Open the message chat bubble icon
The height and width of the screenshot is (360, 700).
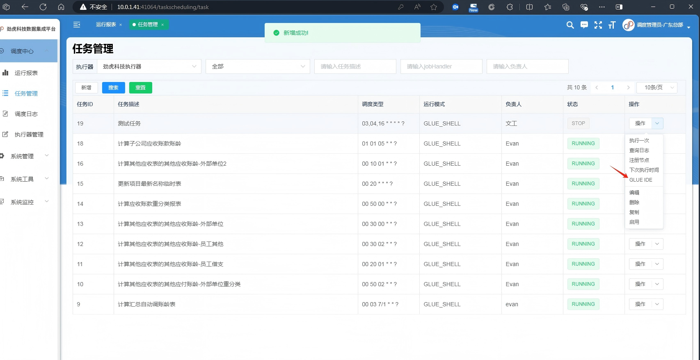[x=584, y=25]
